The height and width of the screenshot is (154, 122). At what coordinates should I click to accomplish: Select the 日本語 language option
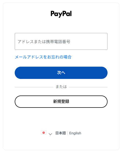(x=61, y=133)
